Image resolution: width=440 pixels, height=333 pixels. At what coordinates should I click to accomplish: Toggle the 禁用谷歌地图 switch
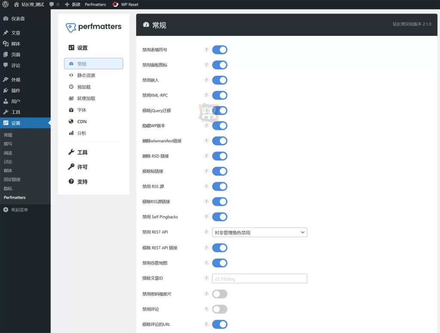[220, 263]
